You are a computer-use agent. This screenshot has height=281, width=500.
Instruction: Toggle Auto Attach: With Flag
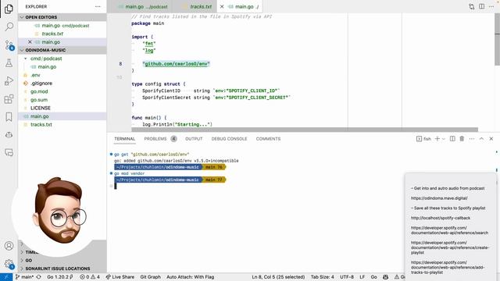191,277
